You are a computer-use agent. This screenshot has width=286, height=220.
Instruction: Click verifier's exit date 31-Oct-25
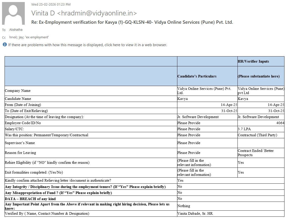coord(276,111)
